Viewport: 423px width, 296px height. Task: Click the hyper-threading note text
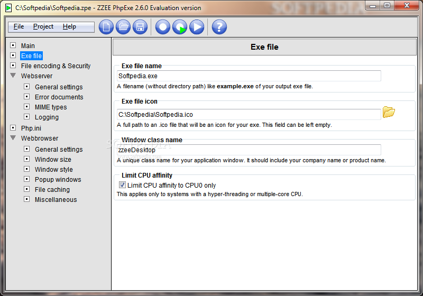tap(209, 194)
